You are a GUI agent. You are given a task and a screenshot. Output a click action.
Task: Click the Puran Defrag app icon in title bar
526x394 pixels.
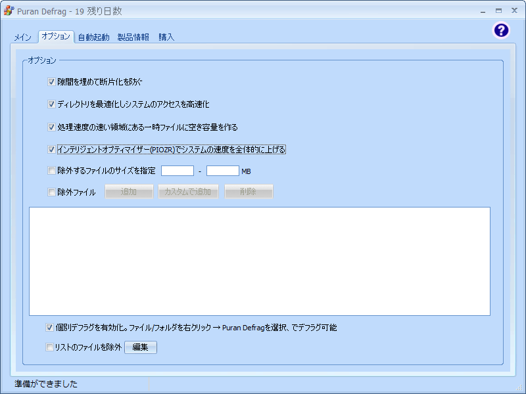[x=9, y=11]
